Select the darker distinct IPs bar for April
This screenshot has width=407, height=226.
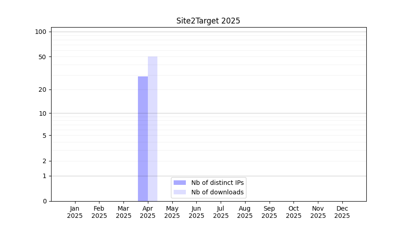[143, 138]
